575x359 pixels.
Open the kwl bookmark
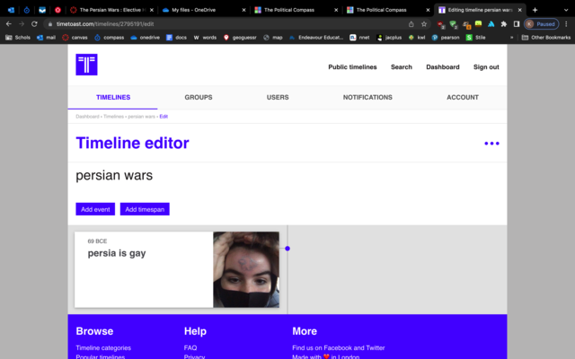click(x=417, y=38)
